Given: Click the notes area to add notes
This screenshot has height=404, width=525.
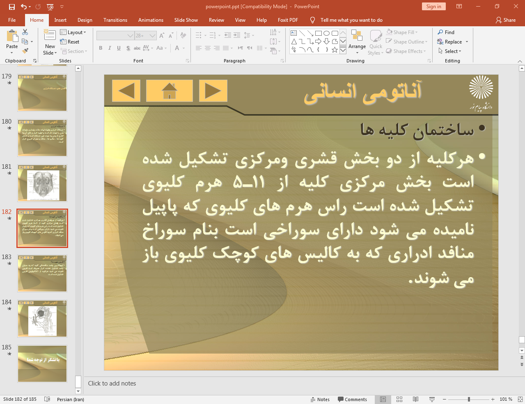Looking at the screenshot, I should [x=304, y=383].
